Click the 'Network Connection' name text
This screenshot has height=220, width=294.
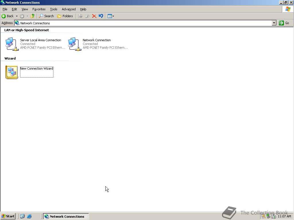point(96,40)
